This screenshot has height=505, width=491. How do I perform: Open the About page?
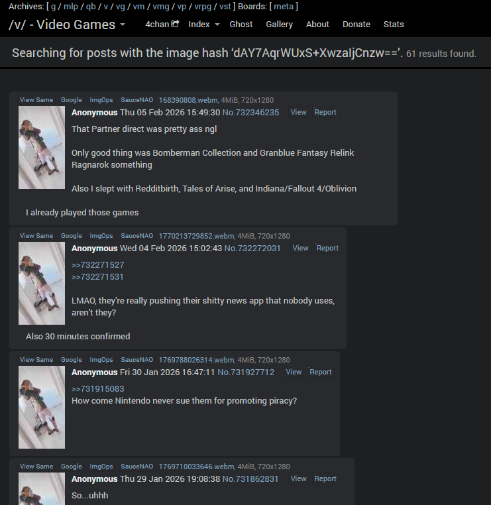317,24
